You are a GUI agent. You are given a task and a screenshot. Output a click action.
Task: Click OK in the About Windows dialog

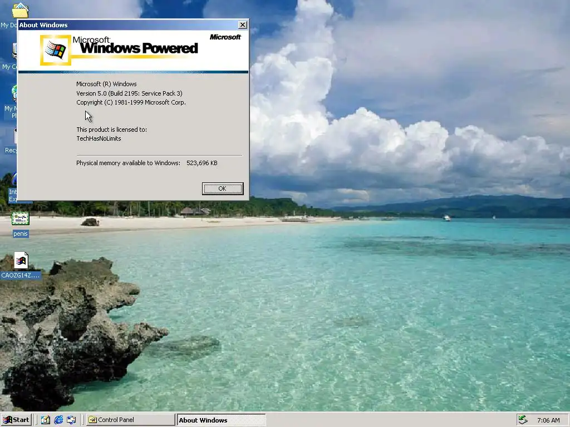223,188
